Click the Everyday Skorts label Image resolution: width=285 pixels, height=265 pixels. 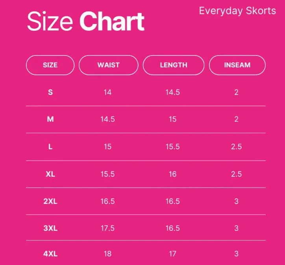tap(237, 11)
